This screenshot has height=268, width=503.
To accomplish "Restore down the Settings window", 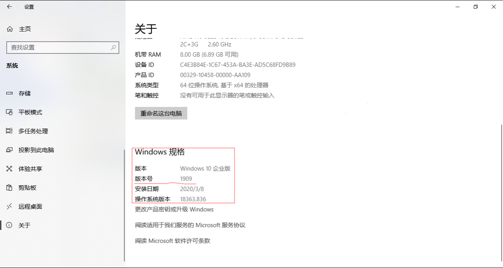I will click(476, 7).
